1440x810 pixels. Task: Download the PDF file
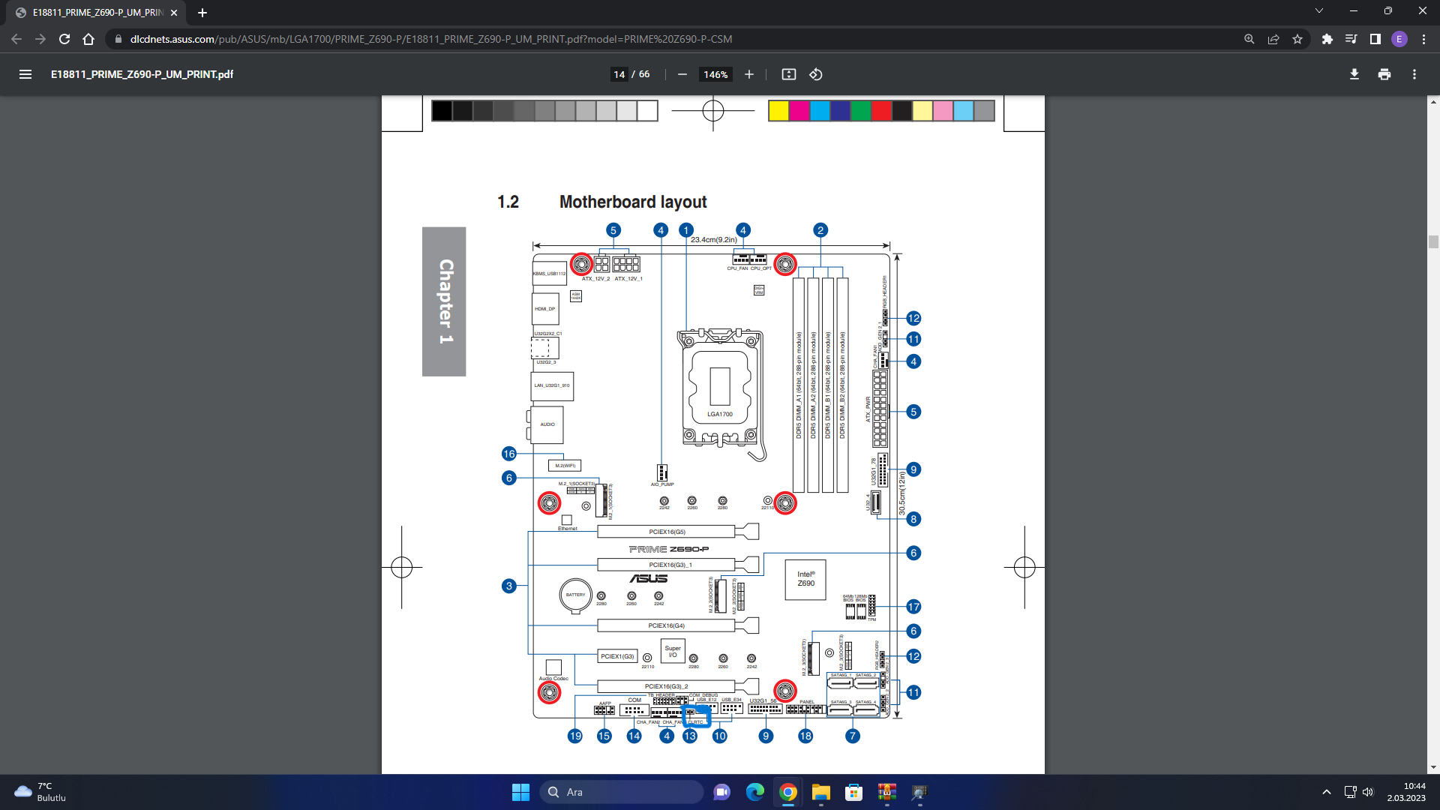click(1354, 74)
